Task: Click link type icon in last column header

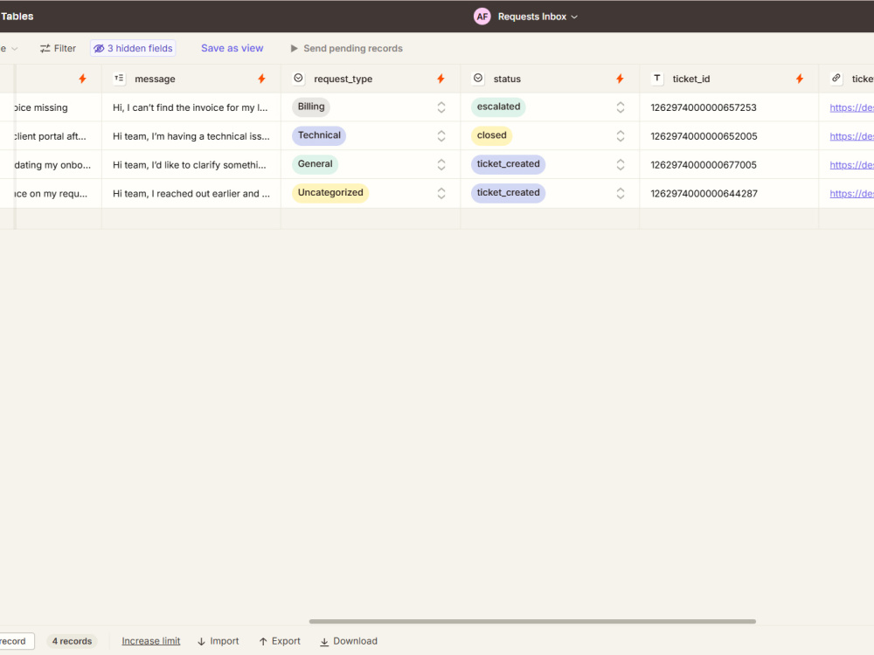Action: tap(836, 79)
